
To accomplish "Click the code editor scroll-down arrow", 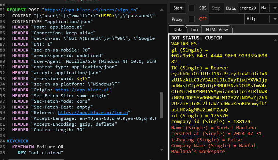I will click(x=162, y=149).
